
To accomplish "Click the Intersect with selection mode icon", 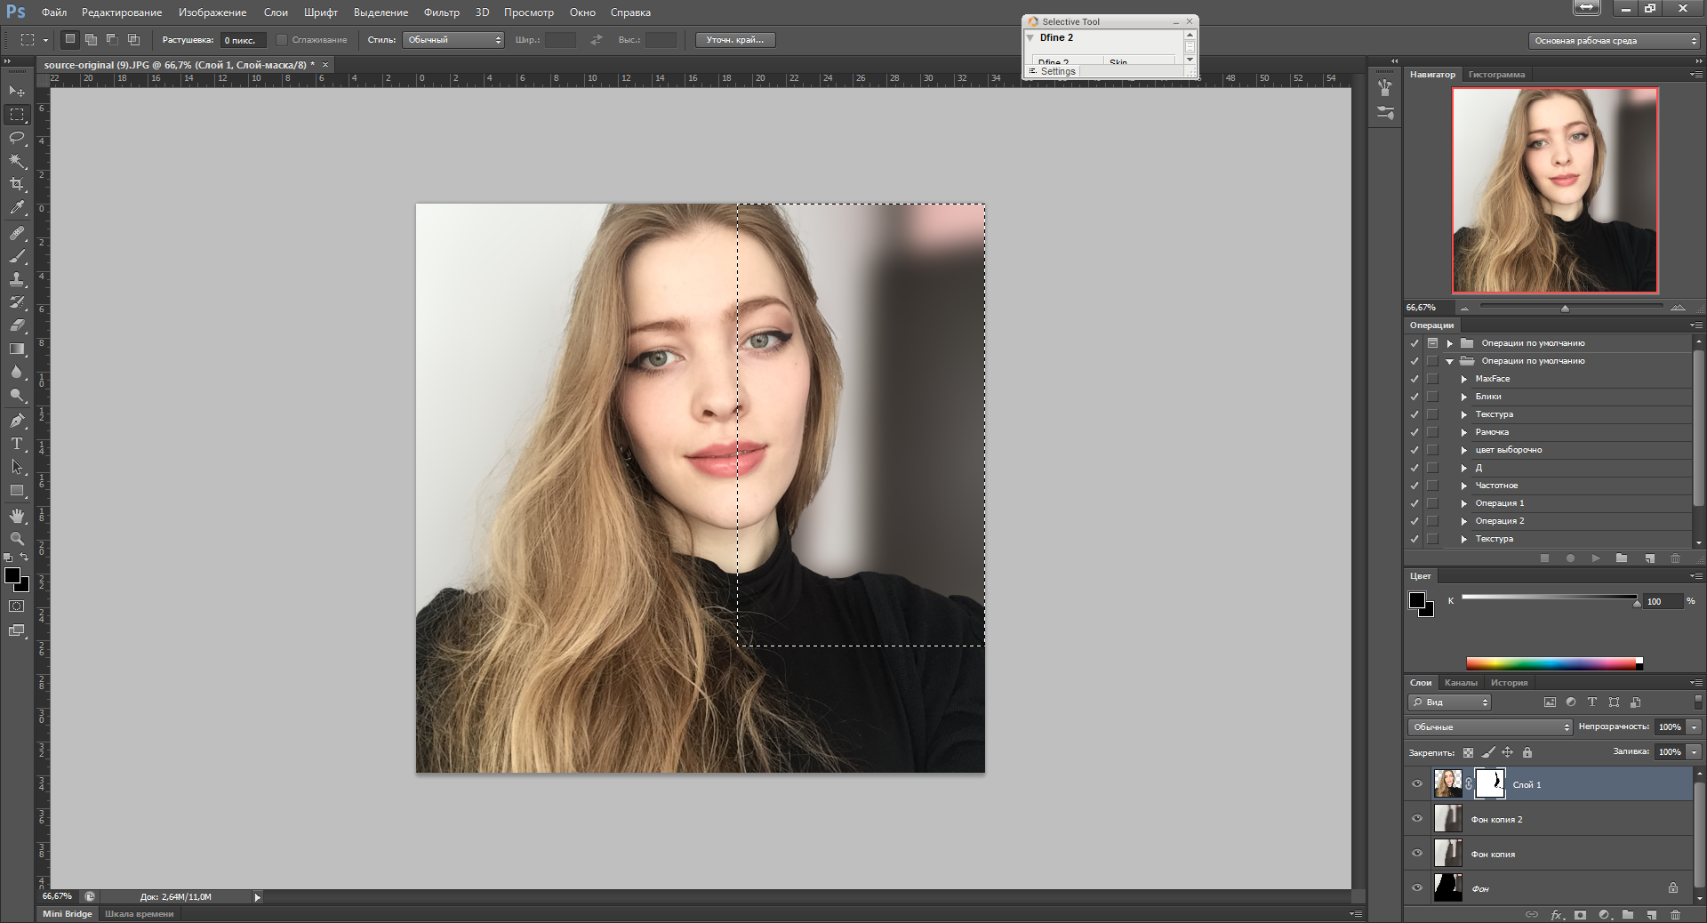I will pyautogui.click(x=133, y=39).
